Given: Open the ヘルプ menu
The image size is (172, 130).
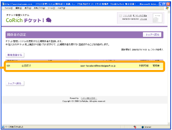Looking at the screenshot, I should pyautogui.click(x=61, y=8).
